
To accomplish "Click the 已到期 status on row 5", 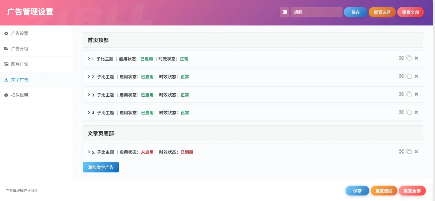I will coord(187,152).
